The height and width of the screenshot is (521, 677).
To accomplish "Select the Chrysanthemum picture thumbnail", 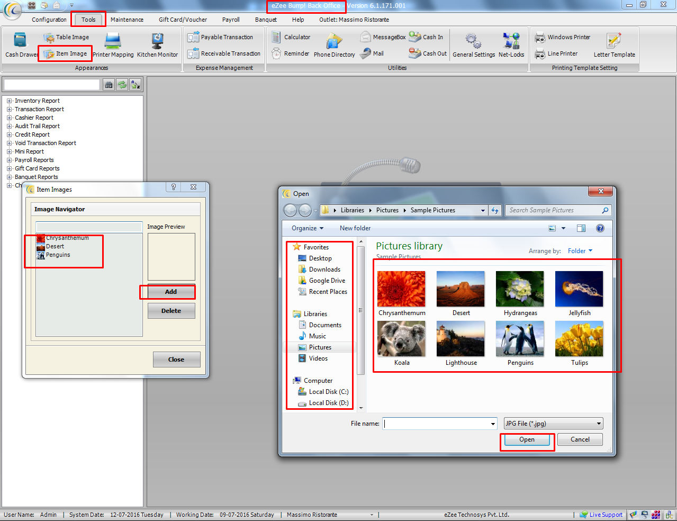I will tap(401, 289).
